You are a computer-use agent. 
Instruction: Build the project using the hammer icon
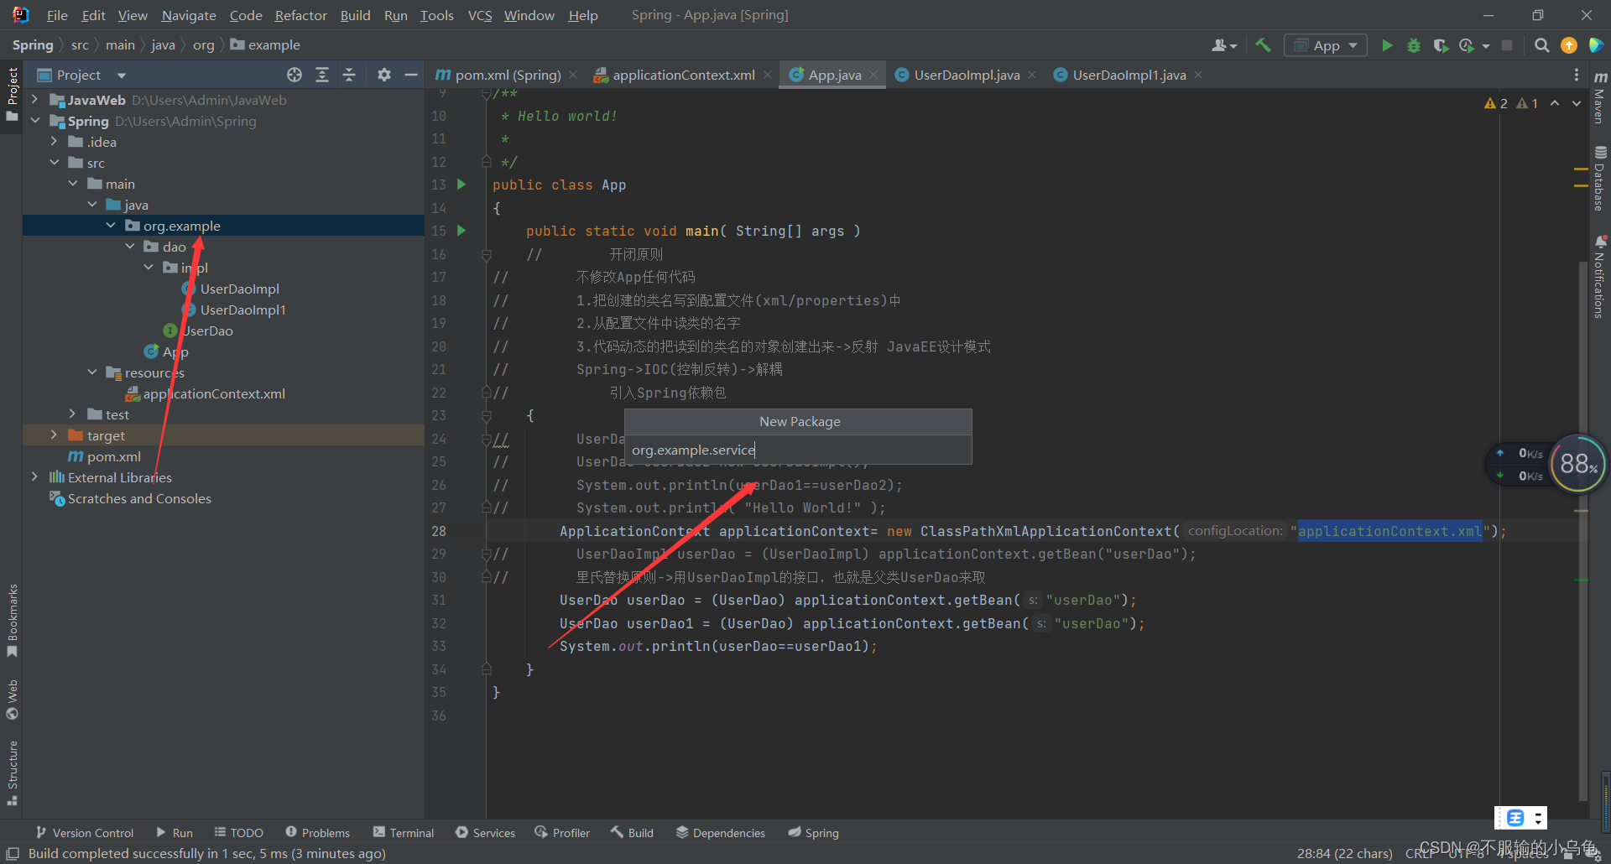(1263, 45)
